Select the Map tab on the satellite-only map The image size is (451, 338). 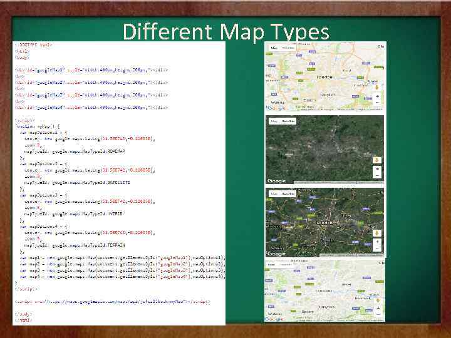tap(274, 121)
